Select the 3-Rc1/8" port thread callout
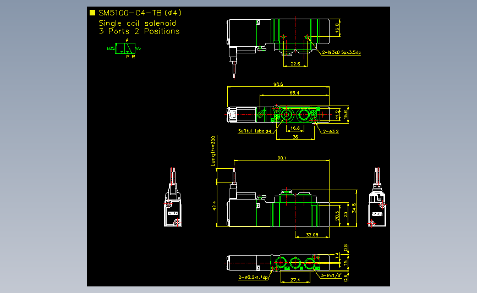Screen dimensions: 477x293 [332, 275]
